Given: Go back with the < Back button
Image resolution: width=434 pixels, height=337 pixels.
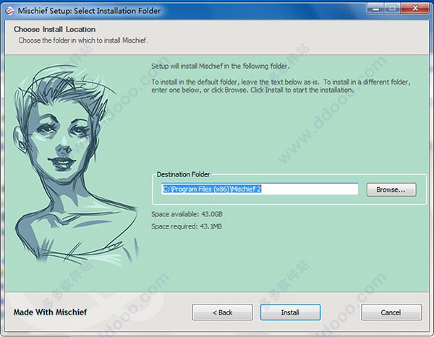Looking at the screenshot, I should tap(222, 312).
